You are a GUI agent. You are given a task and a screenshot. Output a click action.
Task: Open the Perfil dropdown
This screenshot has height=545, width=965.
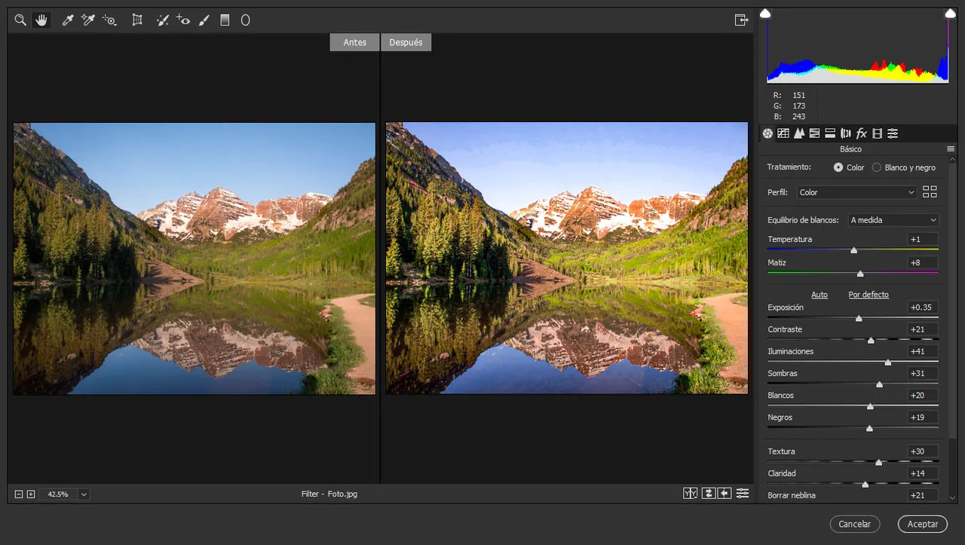[857, 192]
